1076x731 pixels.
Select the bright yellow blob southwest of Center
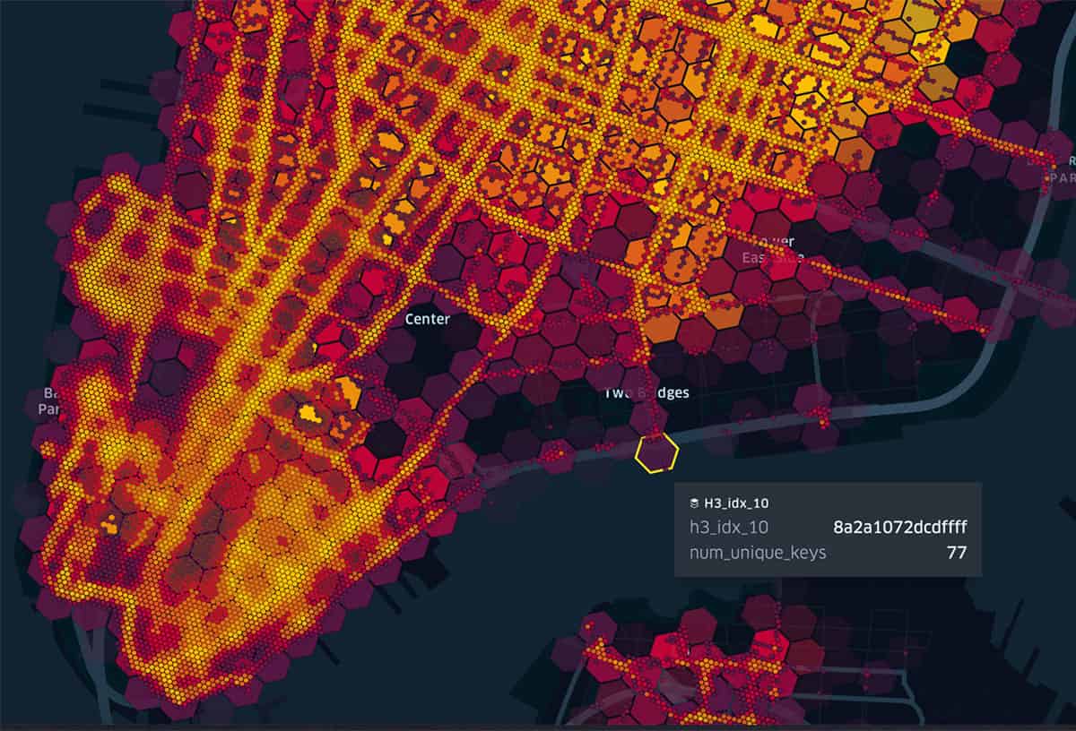click(x=311, y=413)
